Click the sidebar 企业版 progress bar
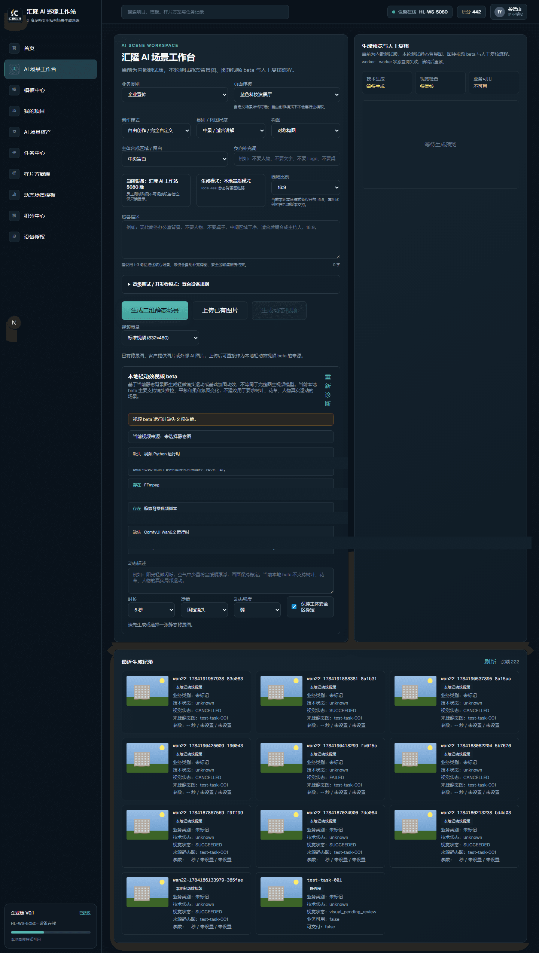Image resolution: width=539 pixels, height=953 pixels. (51, 932)
